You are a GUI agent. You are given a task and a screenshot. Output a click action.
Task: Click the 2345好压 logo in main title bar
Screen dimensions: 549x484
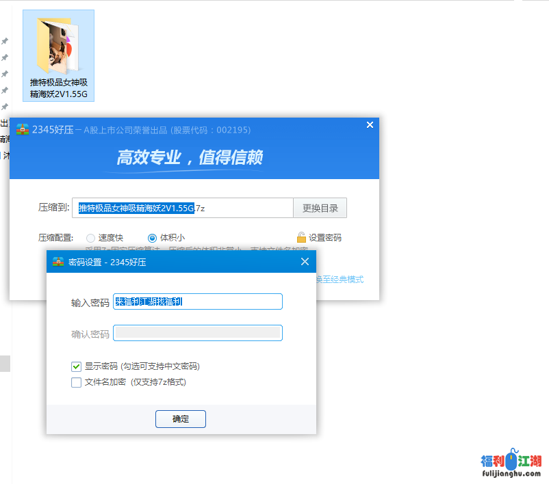pos(23,130)
